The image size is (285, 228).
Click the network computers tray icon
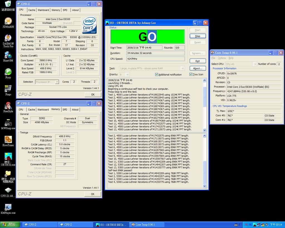pos(258,225)
